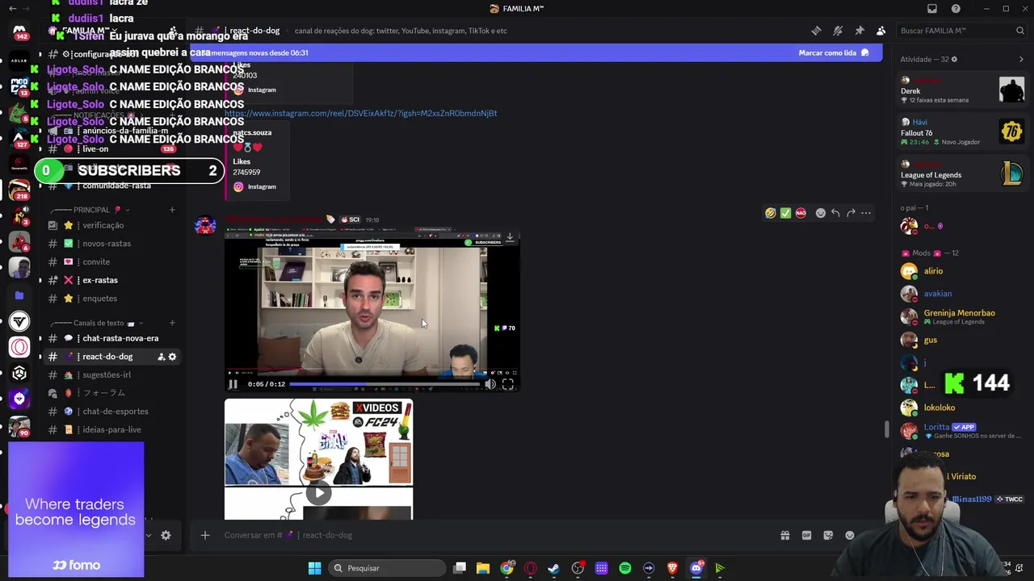Click the notification settings bell icon

[x=838, y=31]
